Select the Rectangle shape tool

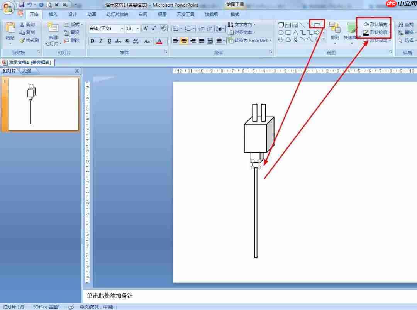tap(317, 25)
